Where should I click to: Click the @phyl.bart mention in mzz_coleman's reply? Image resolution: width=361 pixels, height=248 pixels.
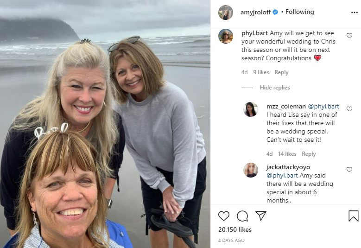323,106
